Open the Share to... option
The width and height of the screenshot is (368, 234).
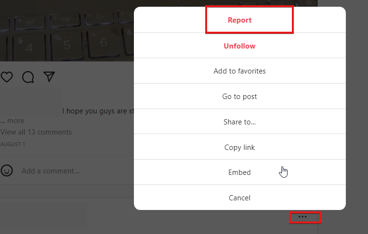click(x=240, y=122)
